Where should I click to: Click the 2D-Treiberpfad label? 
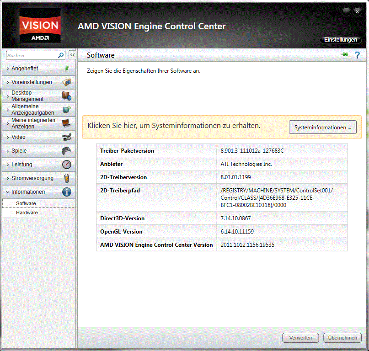tap(120, 191)
